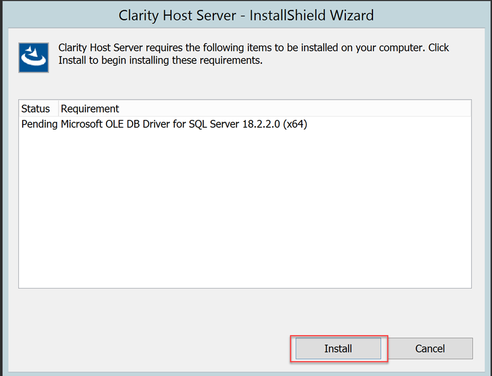
Task: Click the Requirement column header
Action: (x=90, y=109)
